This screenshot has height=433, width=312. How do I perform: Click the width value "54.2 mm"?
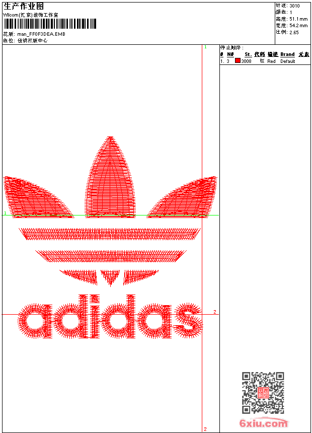point(298,26)
